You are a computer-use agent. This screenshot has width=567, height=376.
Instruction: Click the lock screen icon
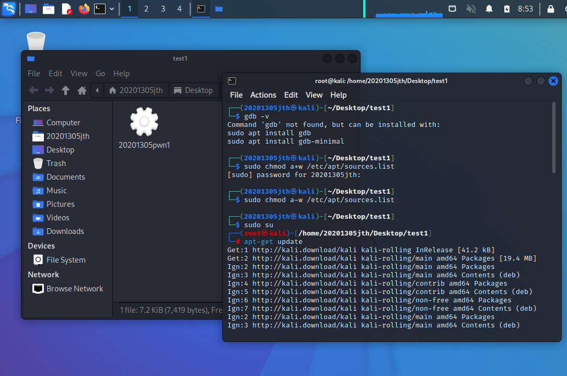(550, 9)
